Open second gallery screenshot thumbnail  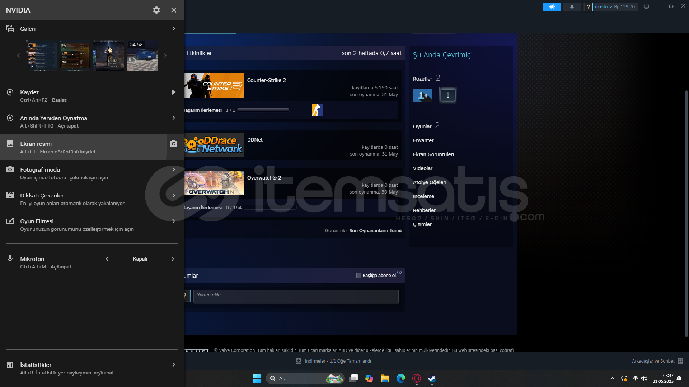75,56
